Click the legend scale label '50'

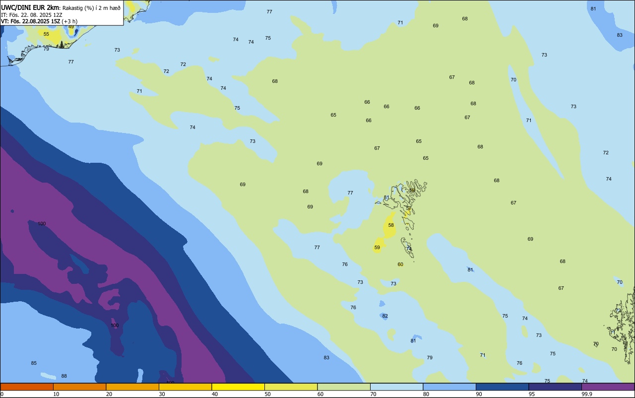coord(268,394)
